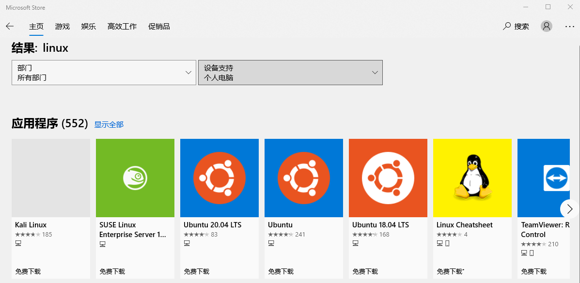
Task: Click the 结果: linux heading
Action: (40, 48)
